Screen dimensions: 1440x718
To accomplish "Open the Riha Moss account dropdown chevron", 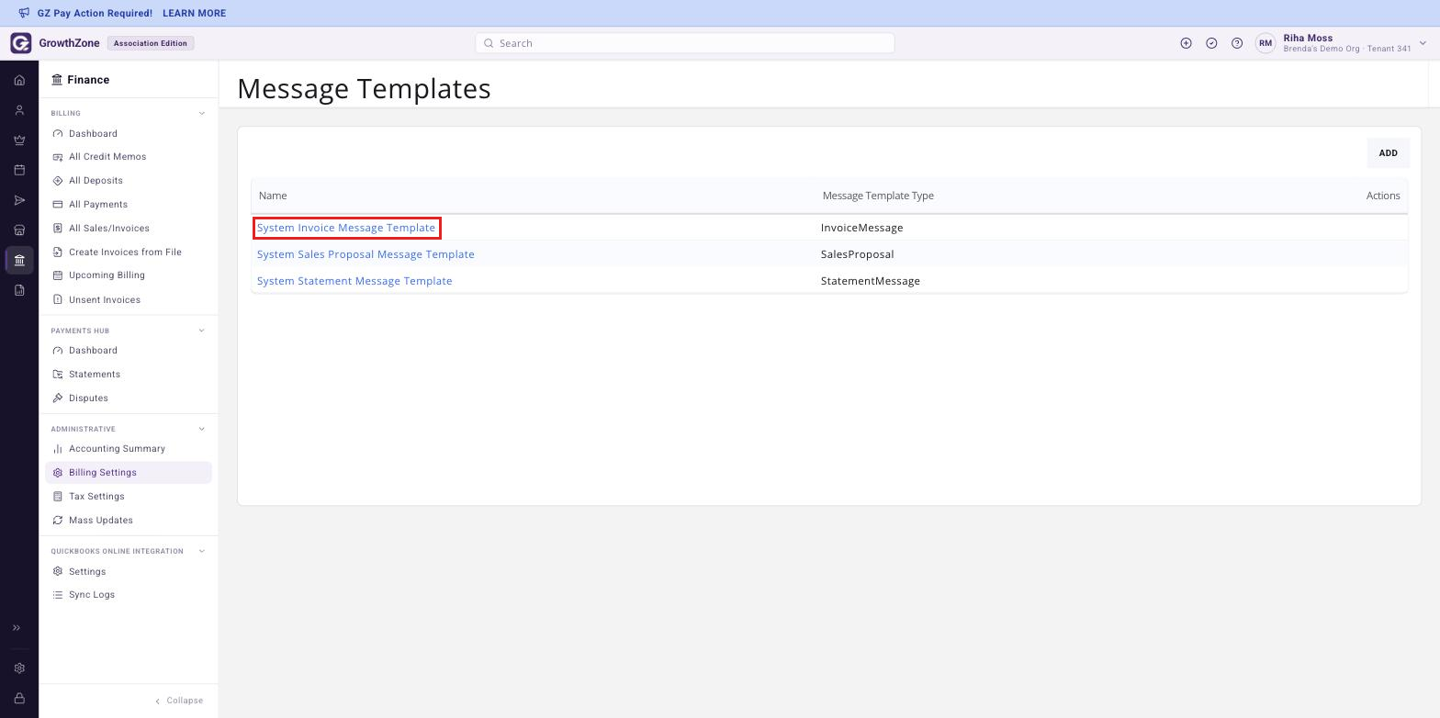I will [x=1423, y=43].
